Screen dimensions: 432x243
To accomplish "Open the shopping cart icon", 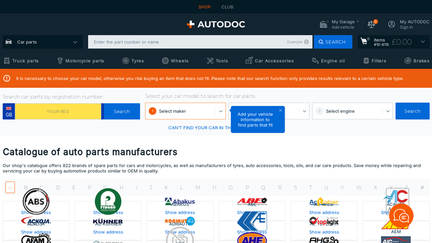I will point(364,42).
